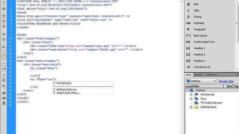
Task: Click code editor scroll up arrow
Action: pyautogui.click(x=182, y=1)
